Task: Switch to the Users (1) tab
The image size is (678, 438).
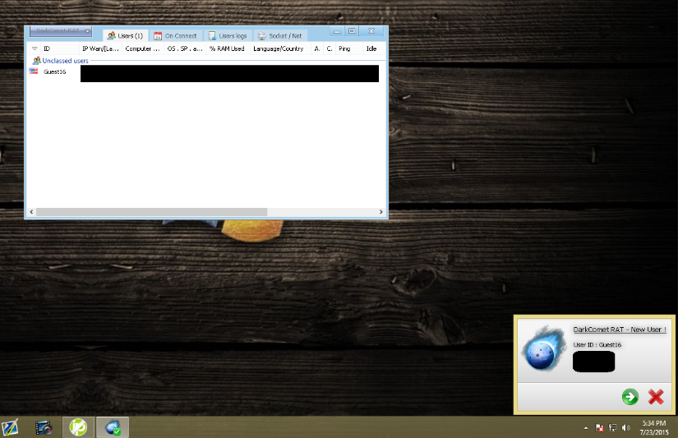Action: point(126,36)
